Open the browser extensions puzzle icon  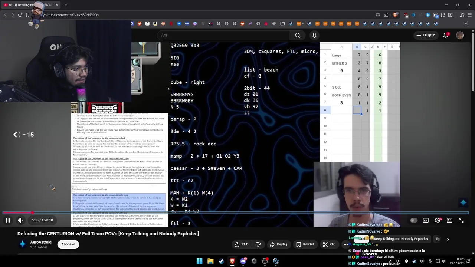click(443, 15)
